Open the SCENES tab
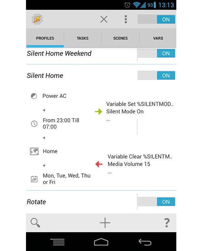The image size is (202, 251). click(x=120, y=38)
